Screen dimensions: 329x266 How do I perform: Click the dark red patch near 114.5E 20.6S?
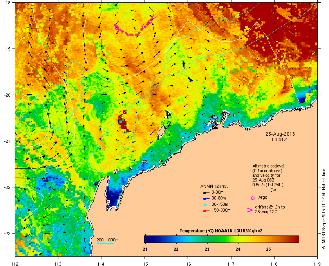pos(124,122)
